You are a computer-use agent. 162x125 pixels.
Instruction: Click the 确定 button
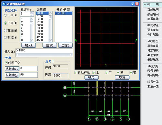(x=91, y=78)
